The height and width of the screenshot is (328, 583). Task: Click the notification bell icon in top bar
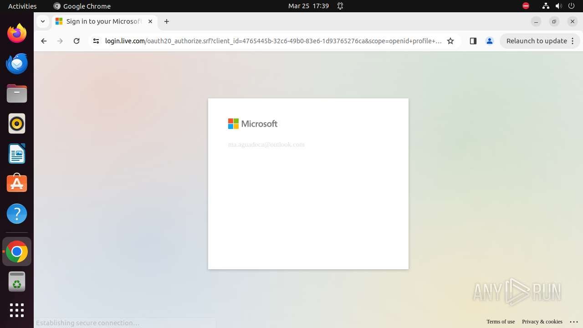pos(340,6)
